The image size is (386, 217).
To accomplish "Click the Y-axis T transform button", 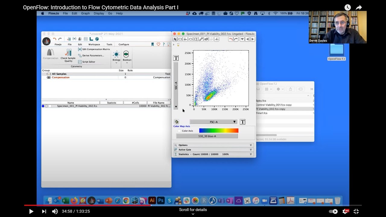I will (x=176, y=58).
